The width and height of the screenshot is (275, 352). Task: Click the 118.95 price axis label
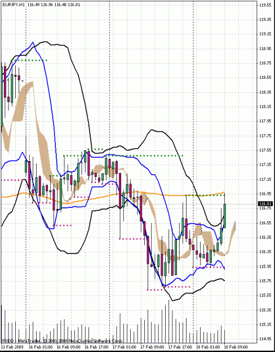point(265,48)
